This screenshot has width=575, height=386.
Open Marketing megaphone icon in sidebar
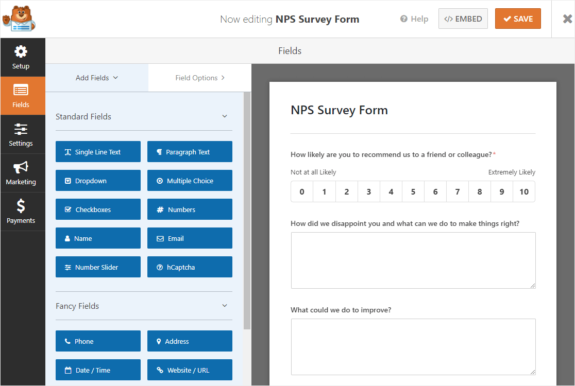pos(21,167)
